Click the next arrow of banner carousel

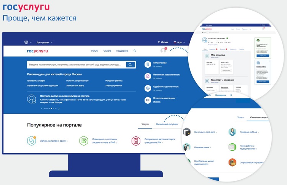[x=59, y=108]
